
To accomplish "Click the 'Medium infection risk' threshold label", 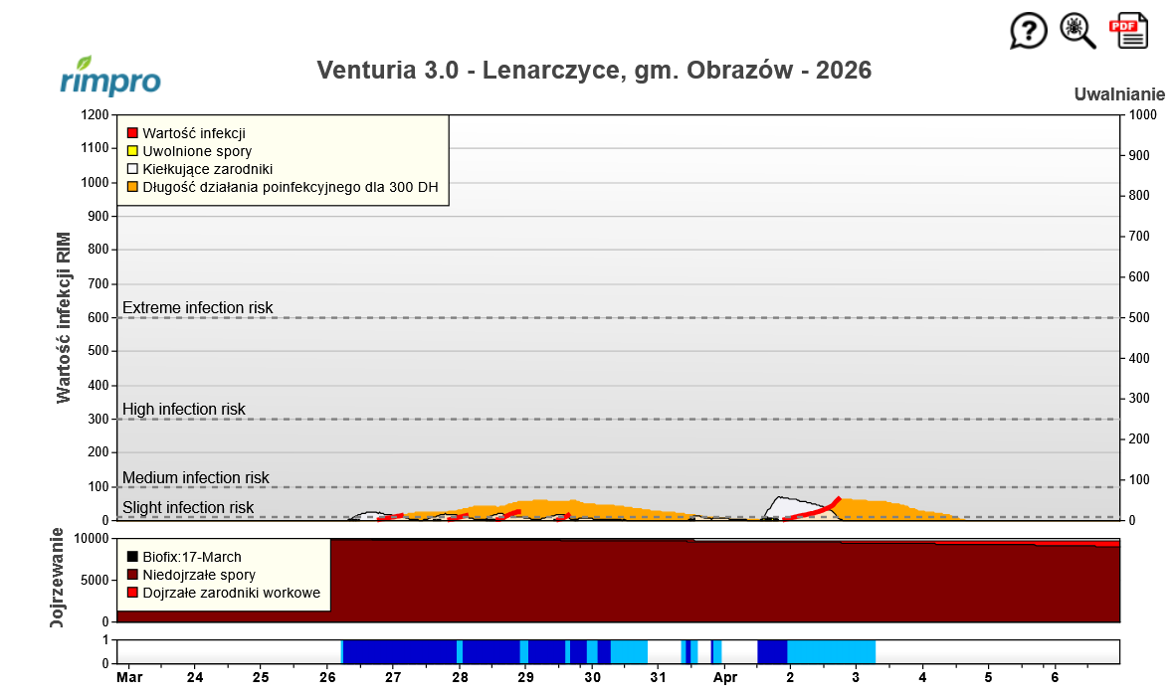I will (x=196, y=477).
